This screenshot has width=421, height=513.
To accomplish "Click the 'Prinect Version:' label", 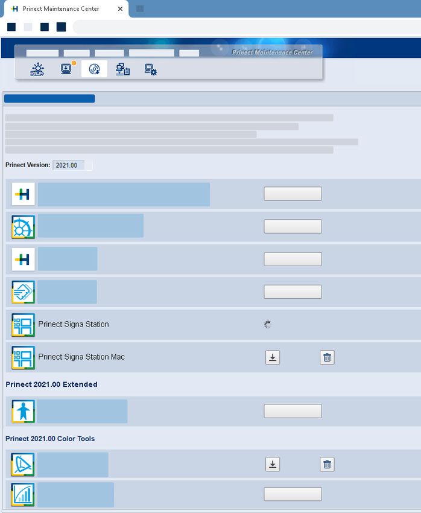I will (x=28, y=165).
